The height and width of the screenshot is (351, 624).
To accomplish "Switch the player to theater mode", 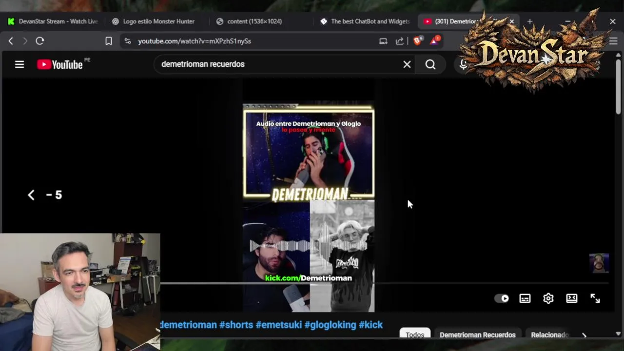I will point(572,298).
